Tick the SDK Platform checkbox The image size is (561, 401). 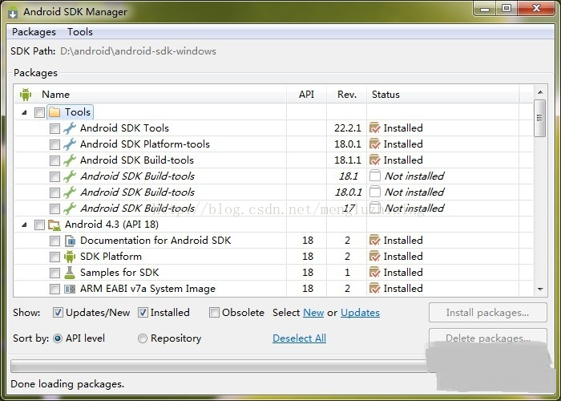tap(54, 257)
